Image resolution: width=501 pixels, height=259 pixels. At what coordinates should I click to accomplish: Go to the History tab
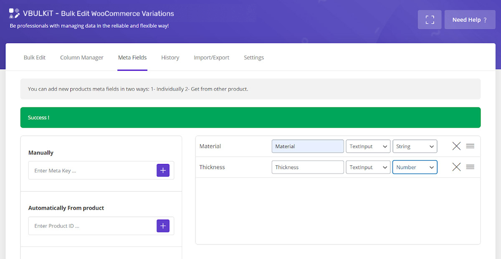(x=170, y=58)
